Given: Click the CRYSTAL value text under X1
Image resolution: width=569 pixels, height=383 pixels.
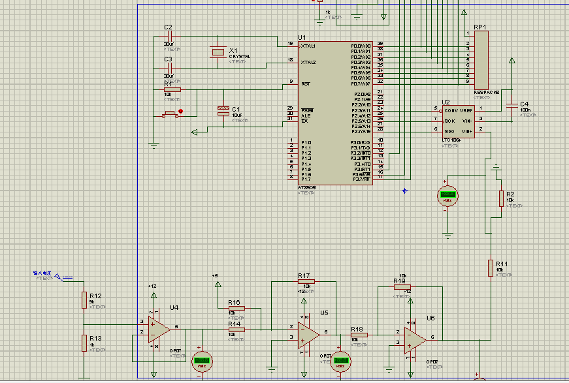Looking at the screenshot, I should (240, 57).
